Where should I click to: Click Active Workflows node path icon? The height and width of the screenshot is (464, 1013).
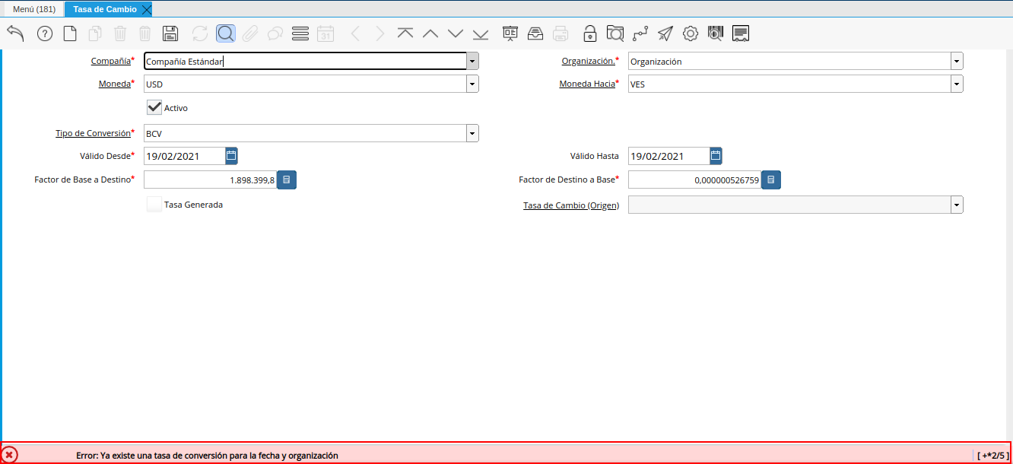click(640, 33)
